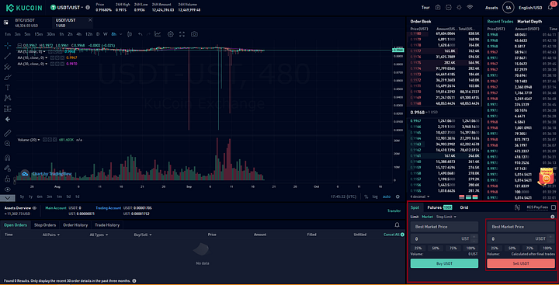Click the Buy USDT button

coord(444,263)
